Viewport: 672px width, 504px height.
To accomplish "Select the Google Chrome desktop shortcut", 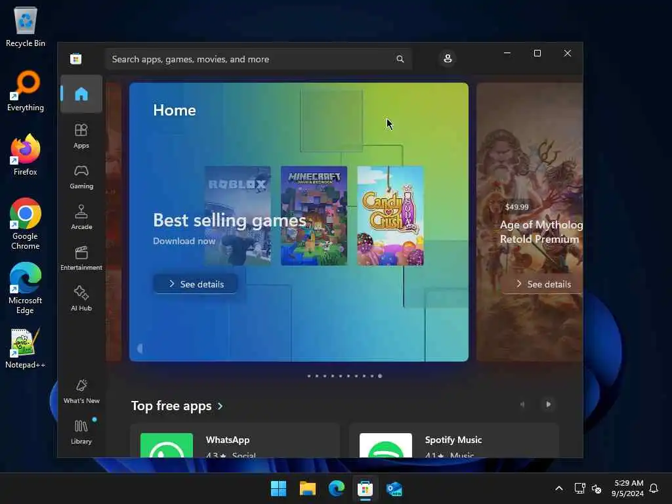I will pyautogui.click(x=26, y=224).
